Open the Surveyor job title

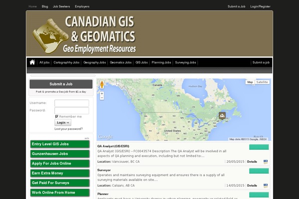tap(104, 170)
